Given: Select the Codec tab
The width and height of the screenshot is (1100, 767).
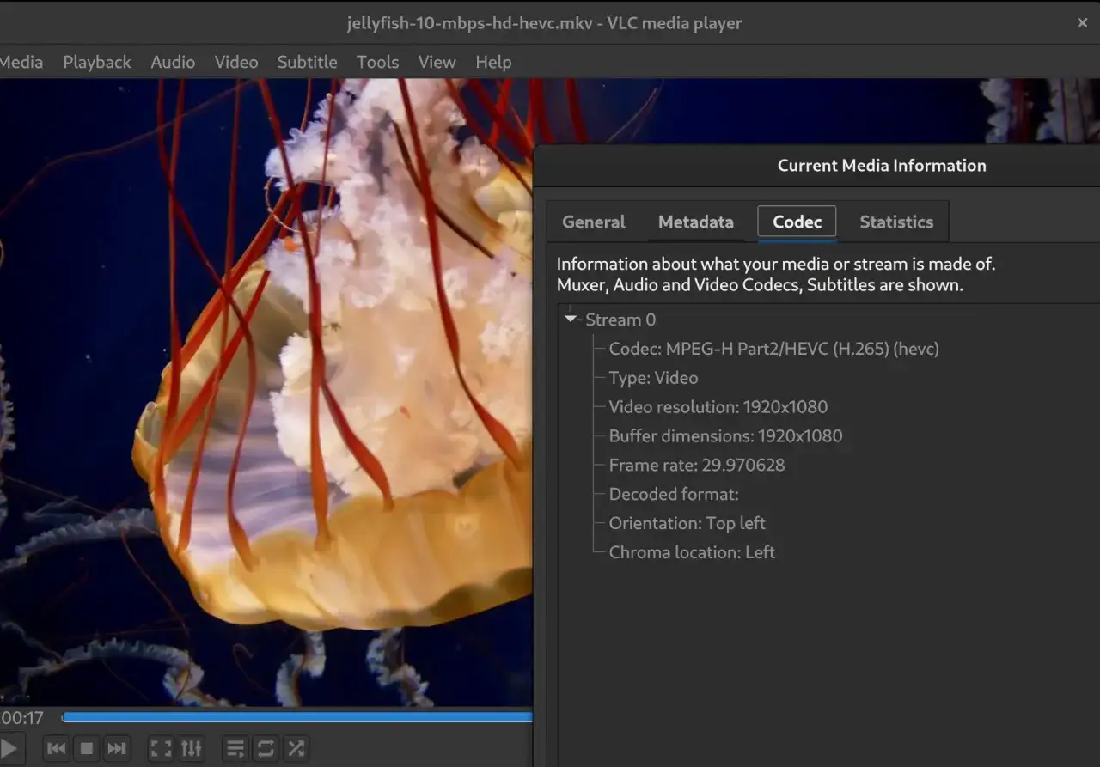Looking at the screenshot, I should point(797,222).
